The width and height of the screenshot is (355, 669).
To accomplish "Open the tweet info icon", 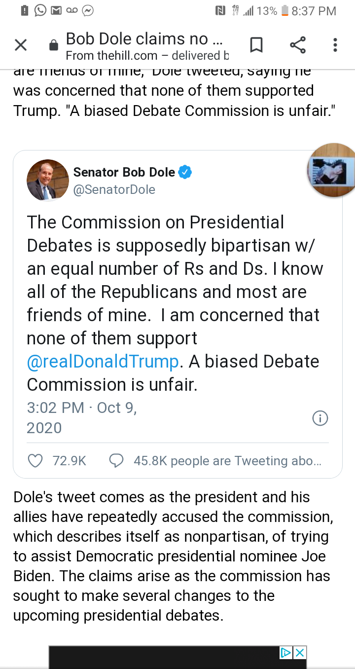I will click(320, 418).
